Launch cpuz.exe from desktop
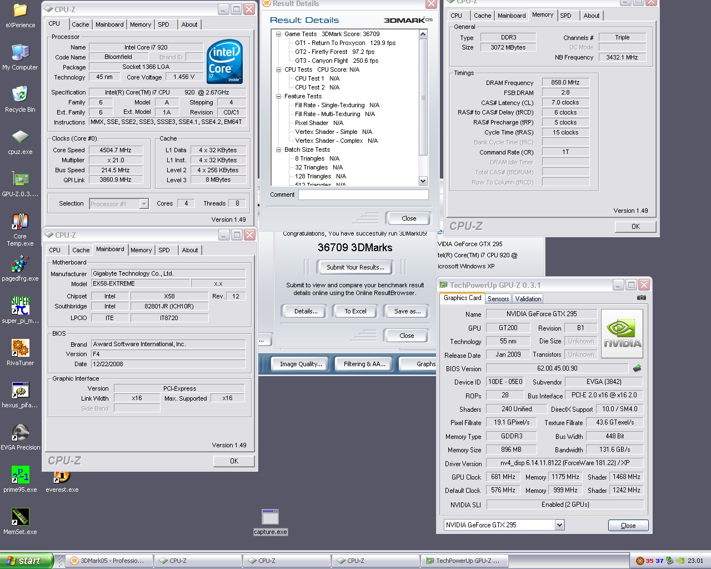 (20, 137)
